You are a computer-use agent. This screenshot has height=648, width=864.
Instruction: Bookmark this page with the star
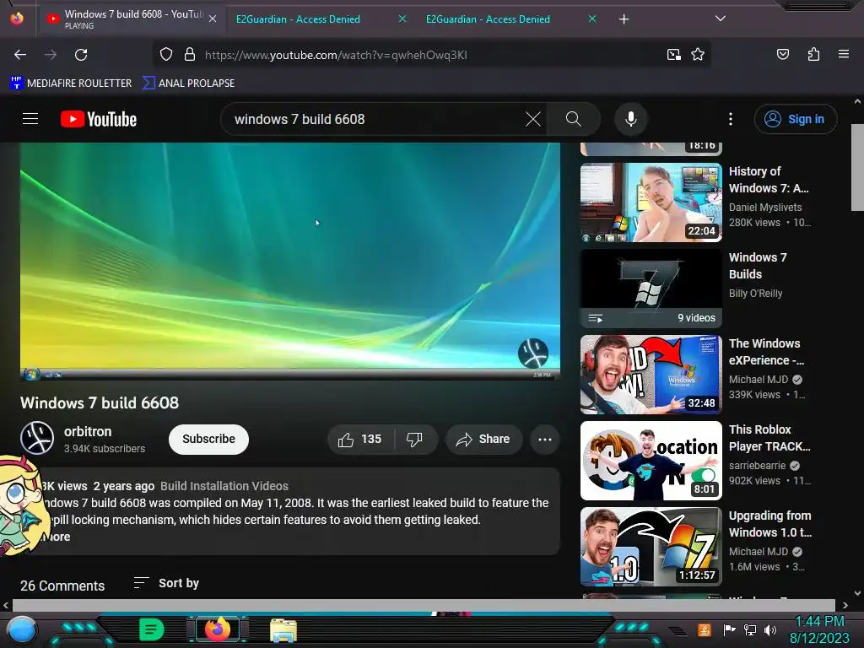click(698, 55)
